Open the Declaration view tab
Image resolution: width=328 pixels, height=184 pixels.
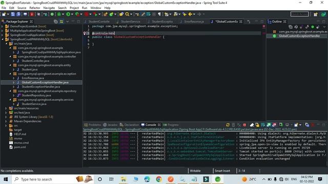tap(130, 125)
